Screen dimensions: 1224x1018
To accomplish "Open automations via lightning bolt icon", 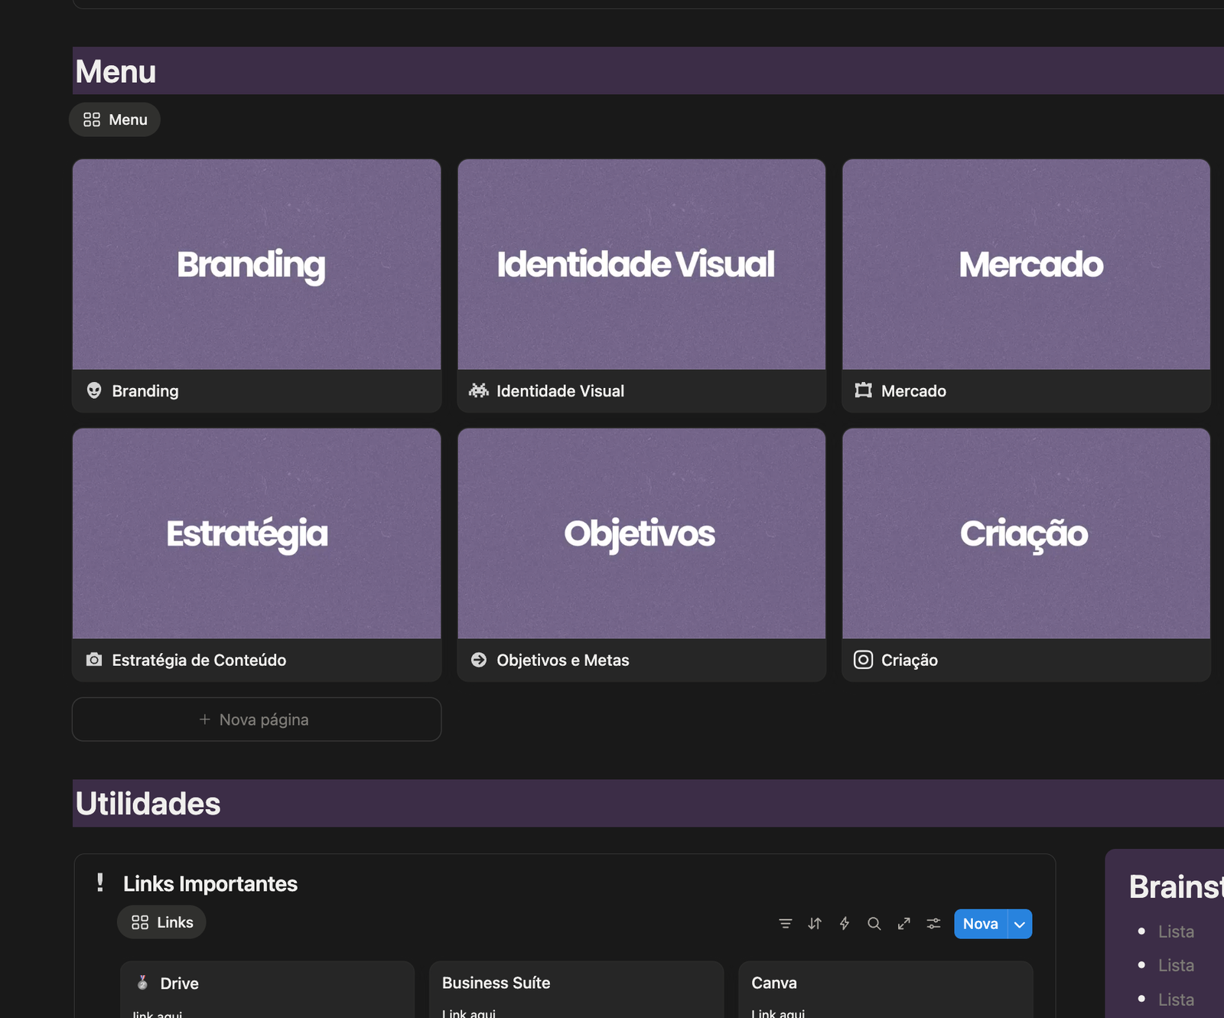I will (845, 924).
